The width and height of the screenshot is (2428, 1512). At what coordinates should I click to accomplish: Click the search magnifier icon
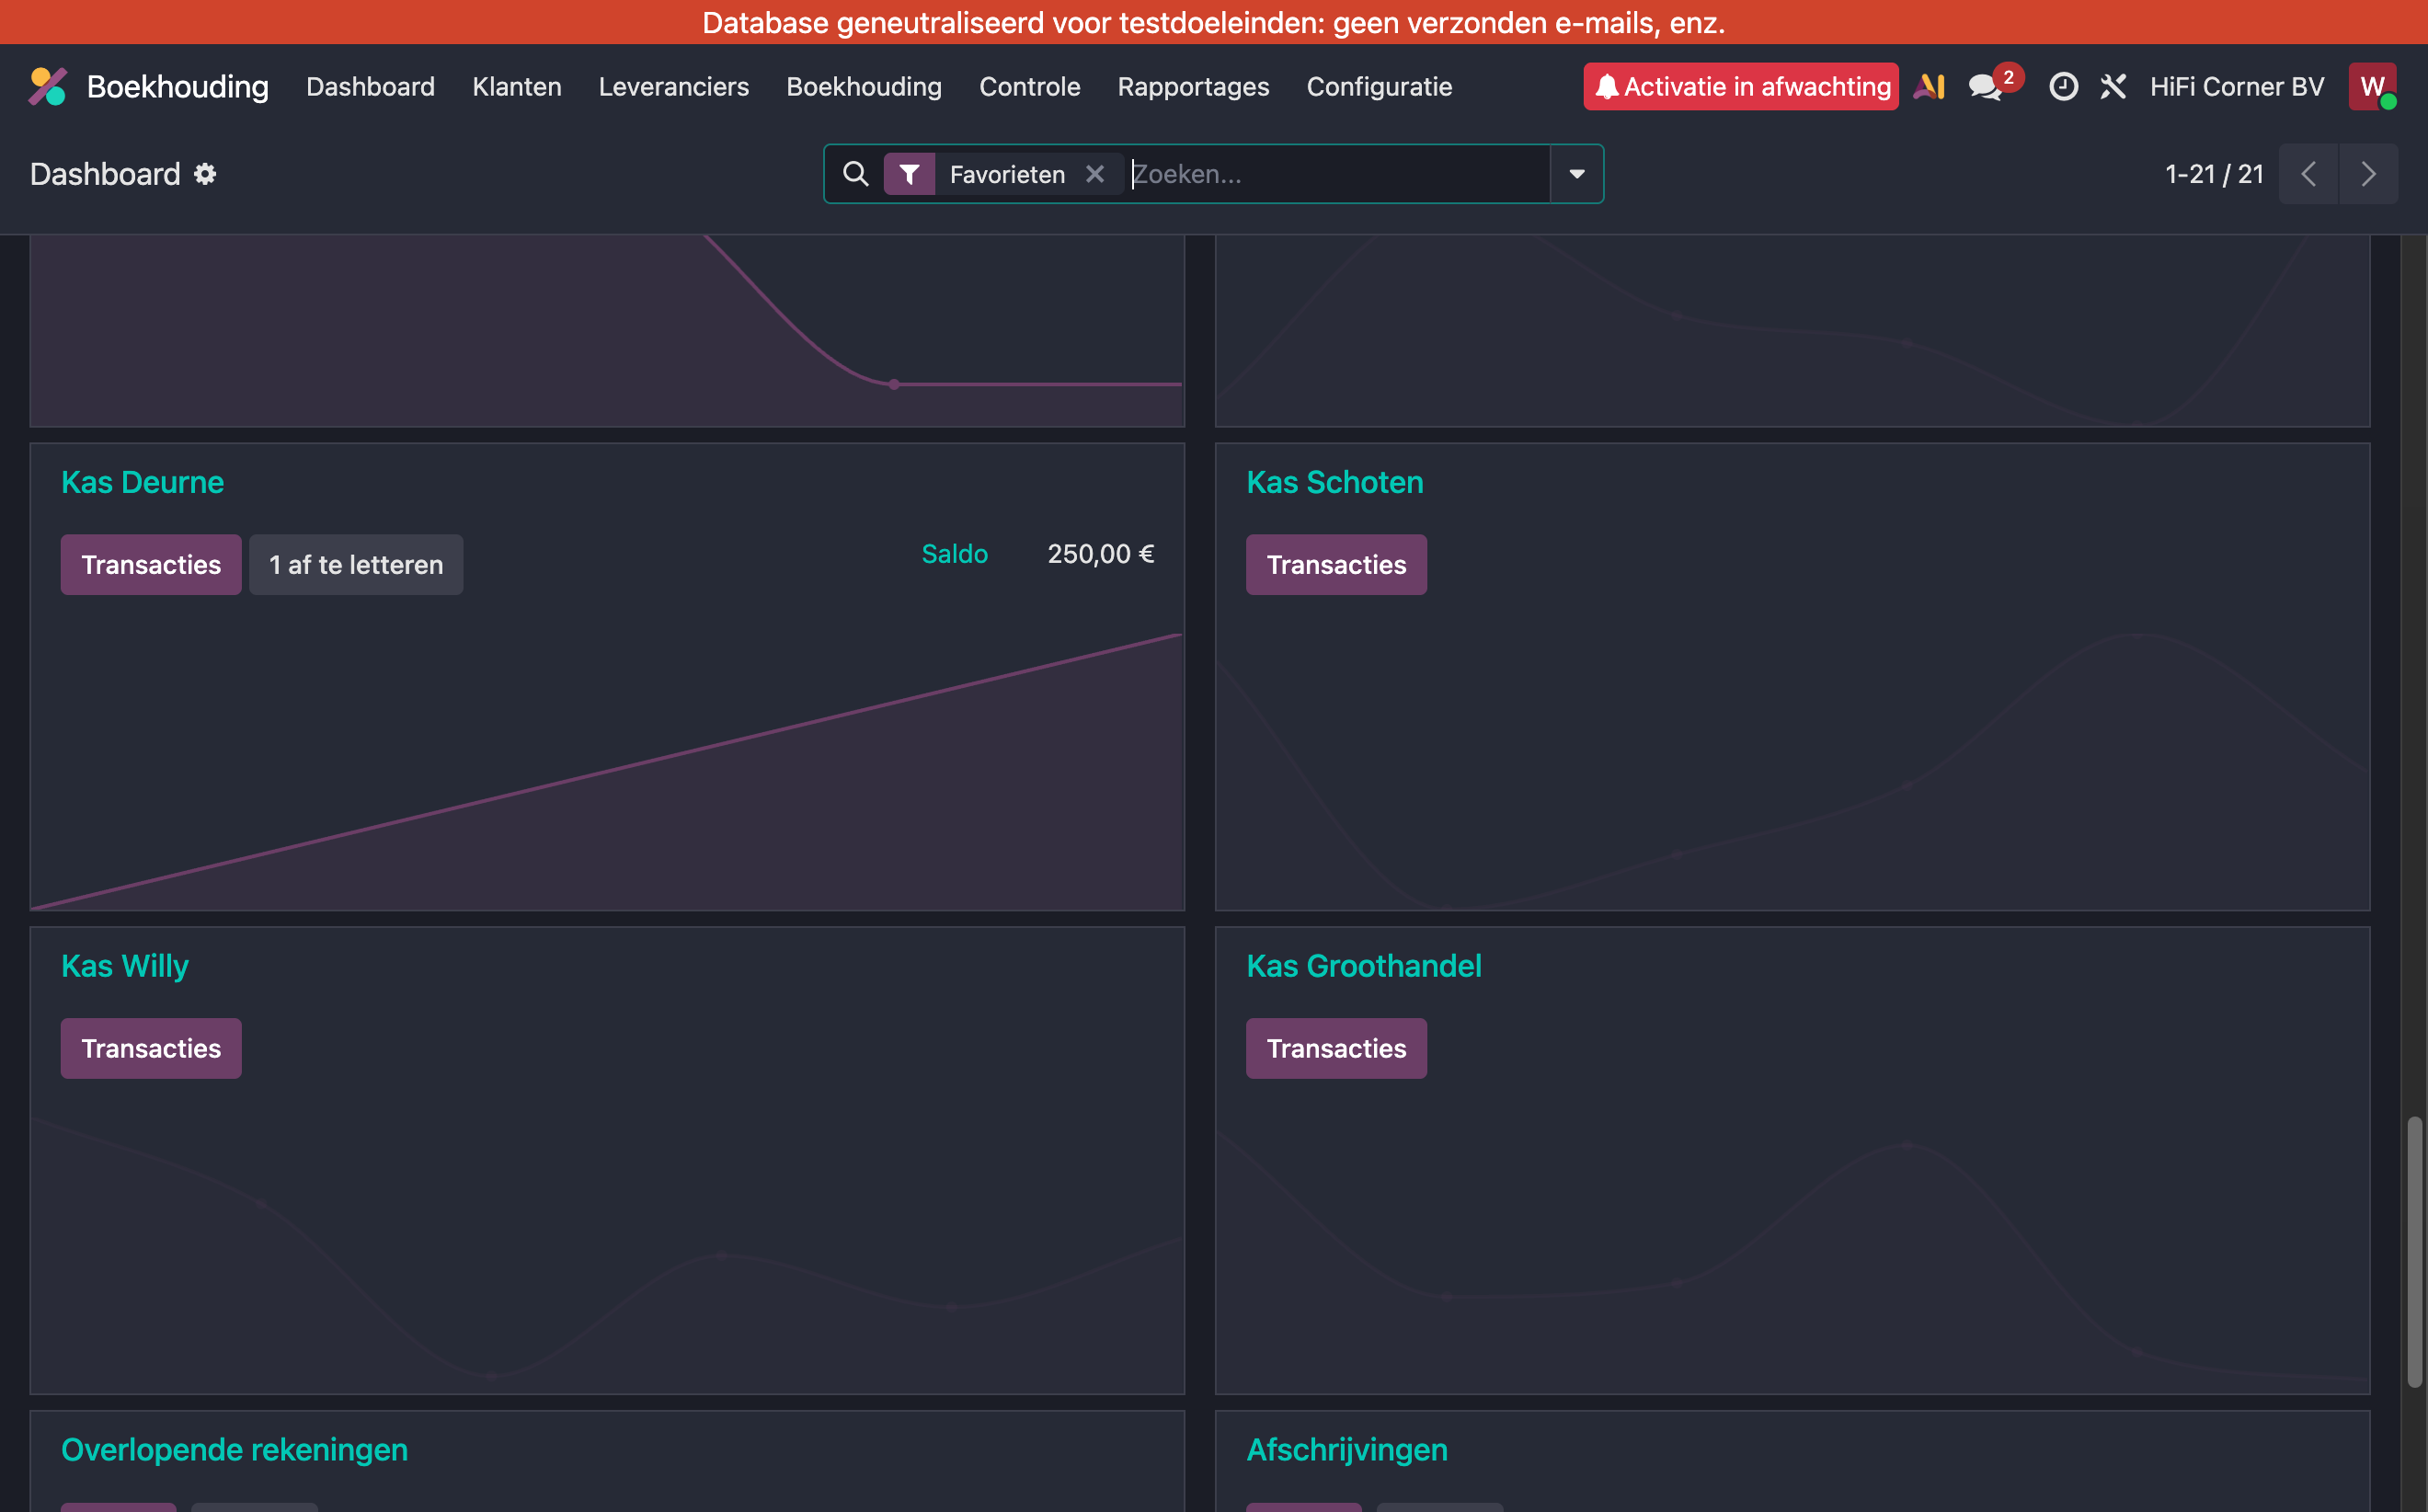point(855,174)
